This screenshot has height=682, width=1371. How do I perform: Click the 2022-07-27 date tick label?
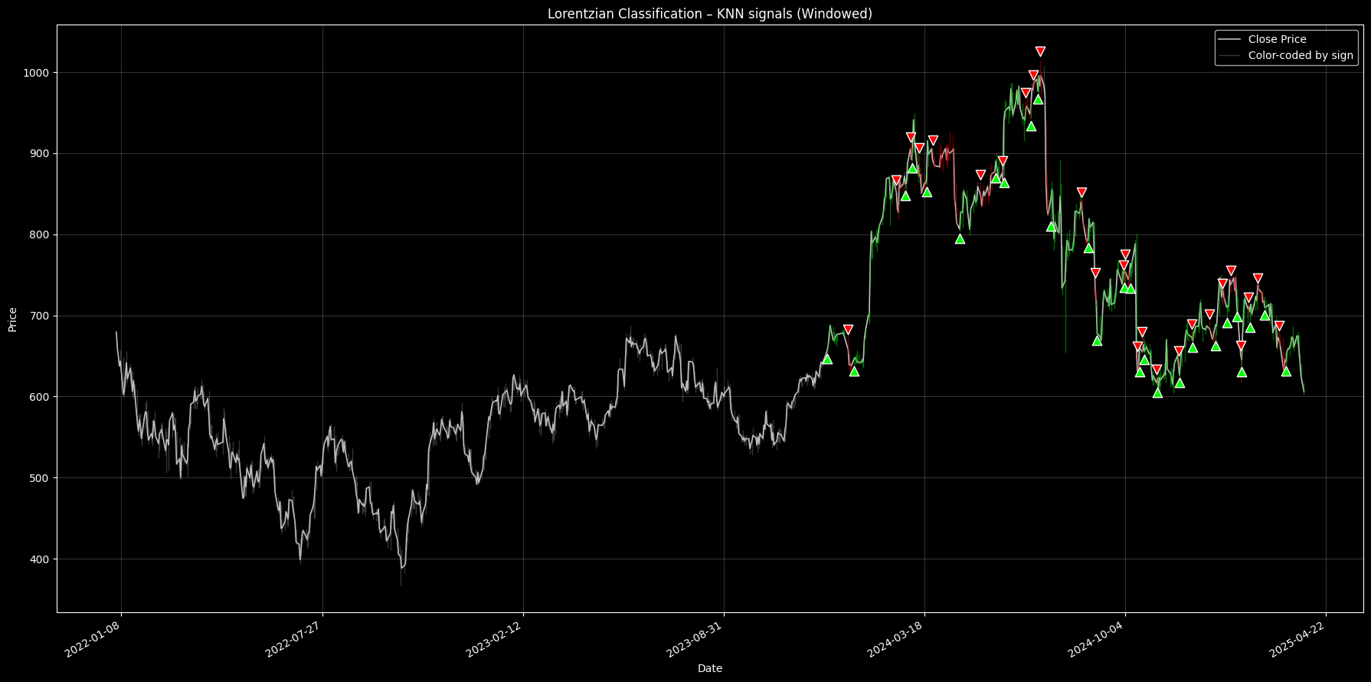click(294, 638)
